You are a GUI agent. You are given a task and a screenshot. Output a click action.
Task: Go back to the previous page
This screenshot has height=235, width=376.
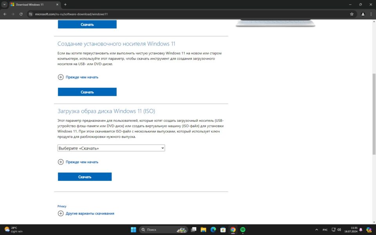5,14
